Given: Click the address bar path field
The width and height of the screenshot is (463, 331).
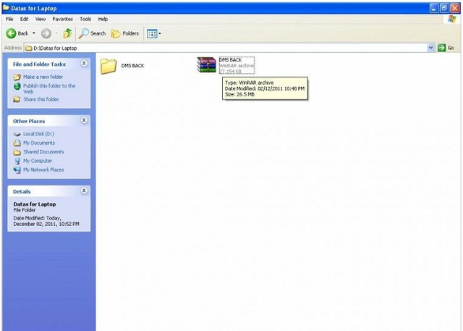Looking at the screenshot, I should [x=217, y=48].
